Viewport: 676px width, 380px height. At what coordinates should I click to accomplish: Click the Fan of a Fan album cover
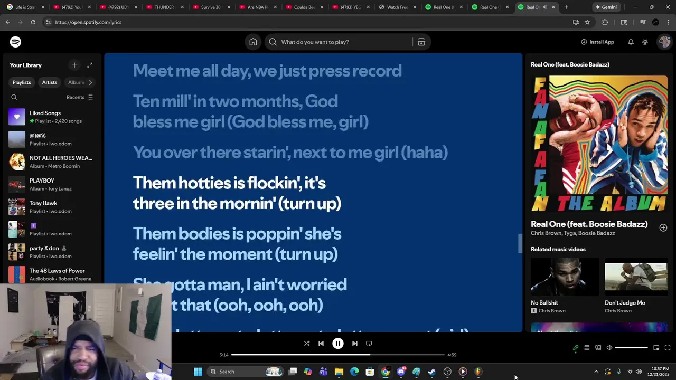pyautogui.click(x=599, y=144)
